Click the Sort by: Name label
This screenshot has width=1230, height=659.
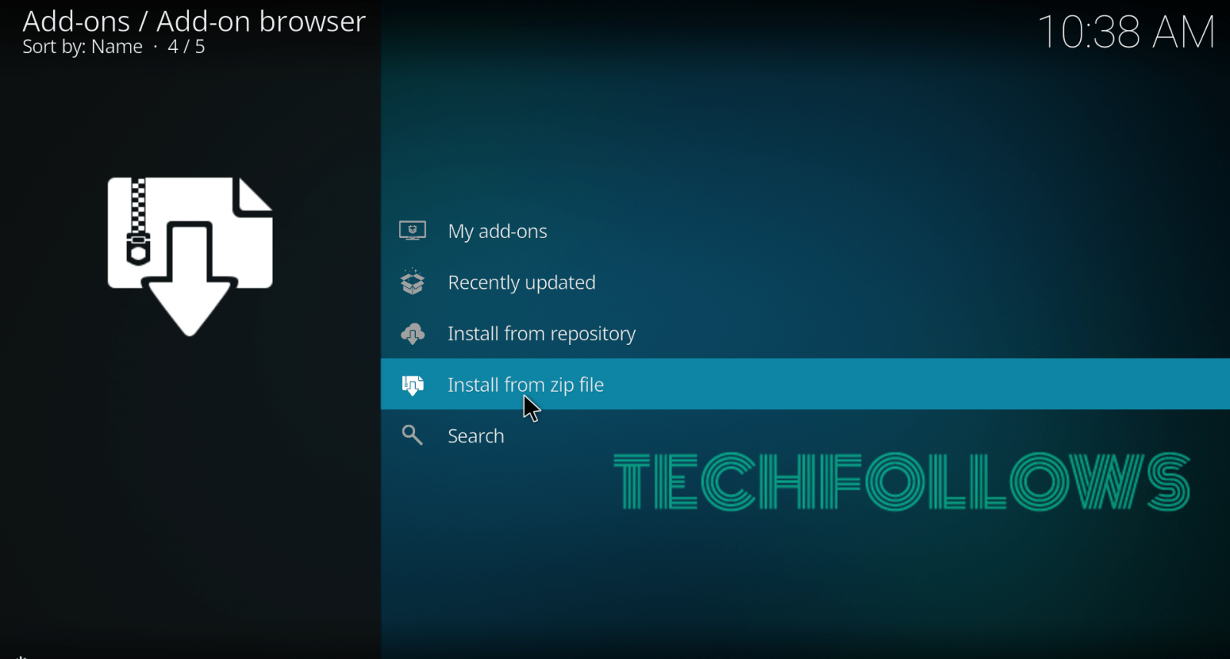click(82, 47)
